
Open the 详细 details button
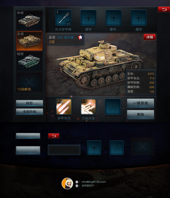[150, 37]
